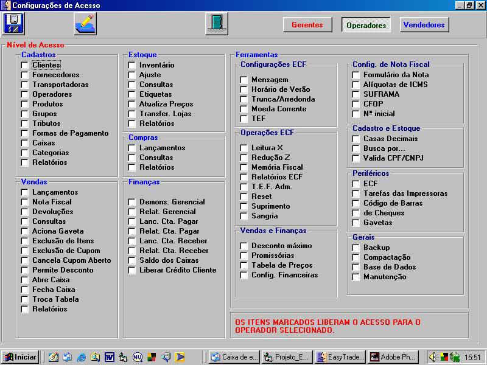Click the pencil edit icon

85,24
